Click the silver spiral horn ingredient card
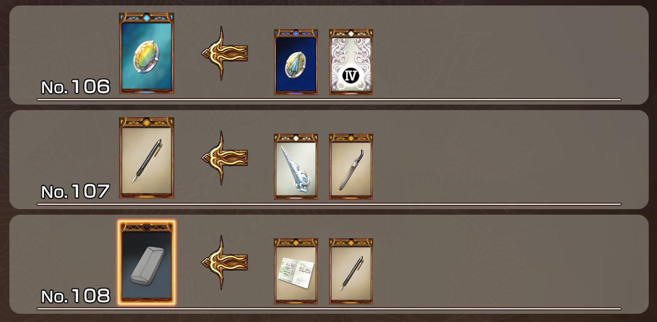 (x=296, y=166)
